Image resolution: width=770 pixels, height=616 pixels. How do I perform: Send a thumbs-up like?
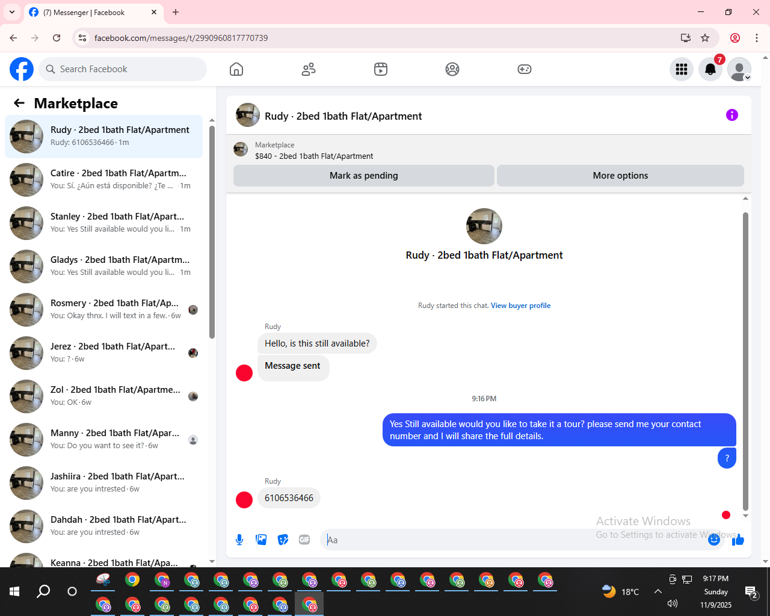click(x=738, y=540)
